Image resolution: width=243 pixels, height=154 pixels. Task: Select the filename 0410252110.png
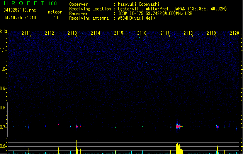(20, 10)
